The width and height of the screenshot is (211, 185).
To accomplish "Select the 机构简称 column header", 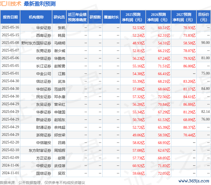I will click(x=36, y=17).
